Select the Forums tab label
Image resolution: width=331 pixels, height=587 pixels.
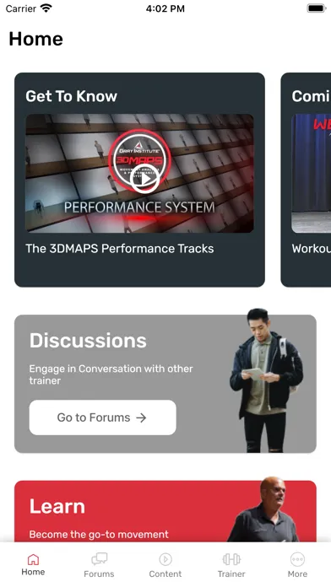point(99,574)
